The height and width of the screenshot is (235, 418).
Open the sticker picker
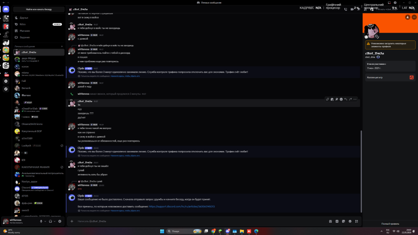343,221
